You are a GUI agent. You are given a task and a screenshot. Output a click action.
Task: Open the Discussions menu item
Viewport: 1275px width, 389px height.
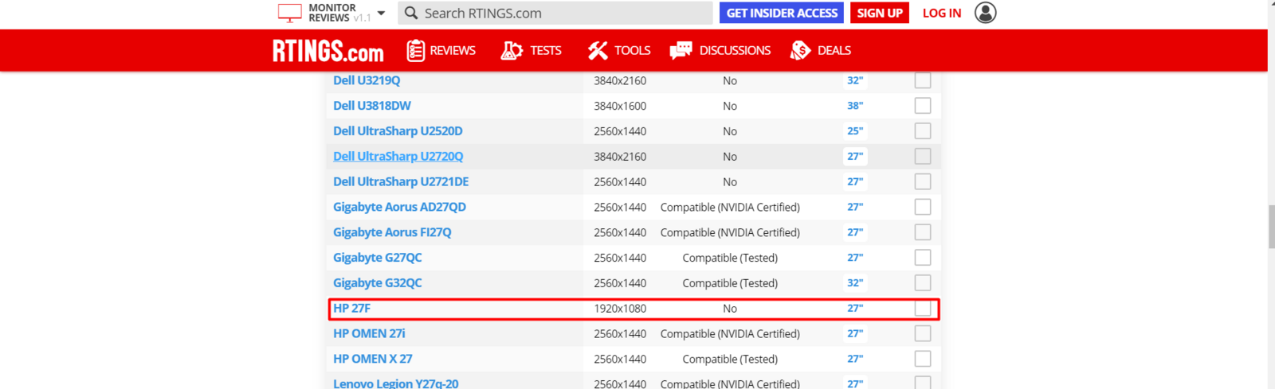click(735, 51)
